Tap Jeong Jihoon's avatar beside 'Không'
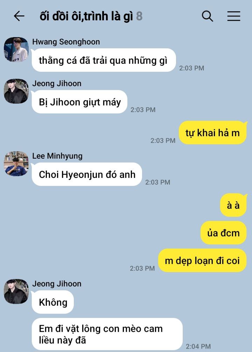 pos(16,291)
